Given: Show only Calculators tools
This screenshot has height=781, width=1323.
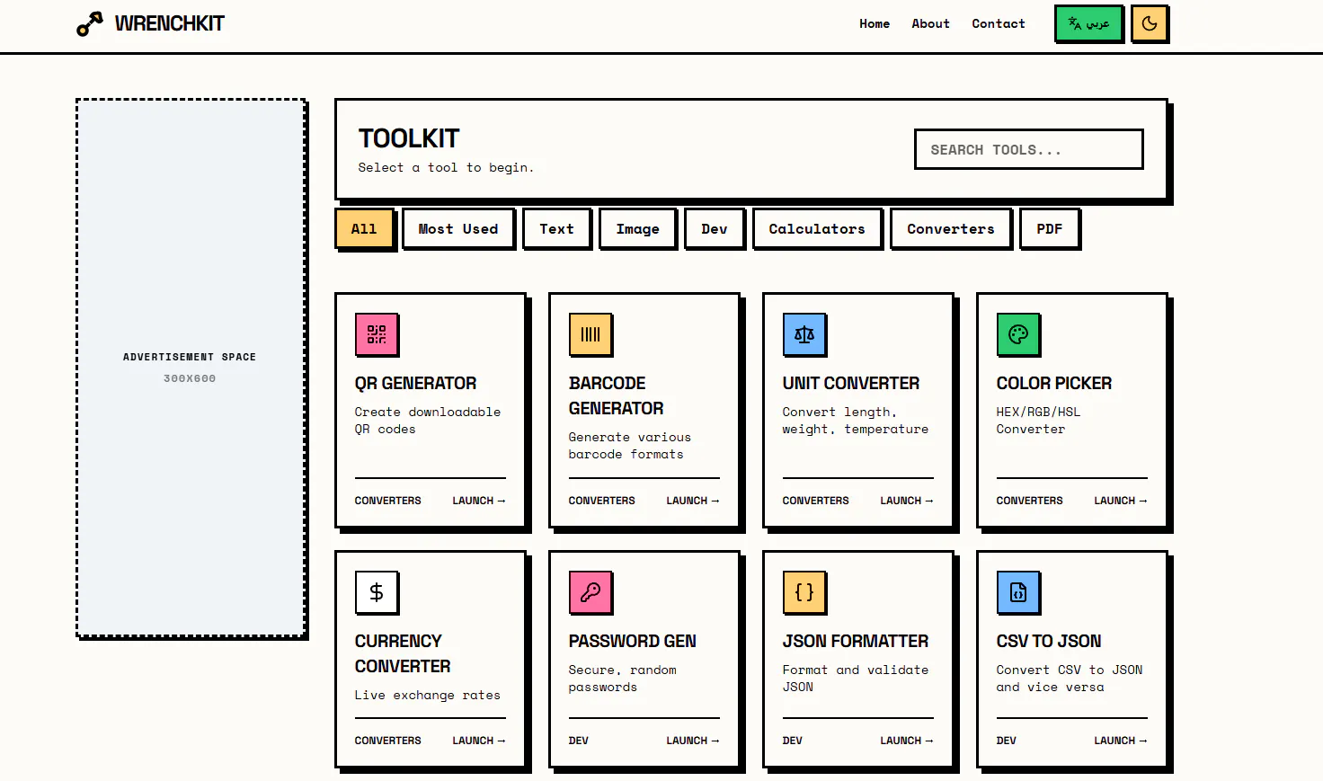Looking at the screenshot, I should (x=817, y=228).
